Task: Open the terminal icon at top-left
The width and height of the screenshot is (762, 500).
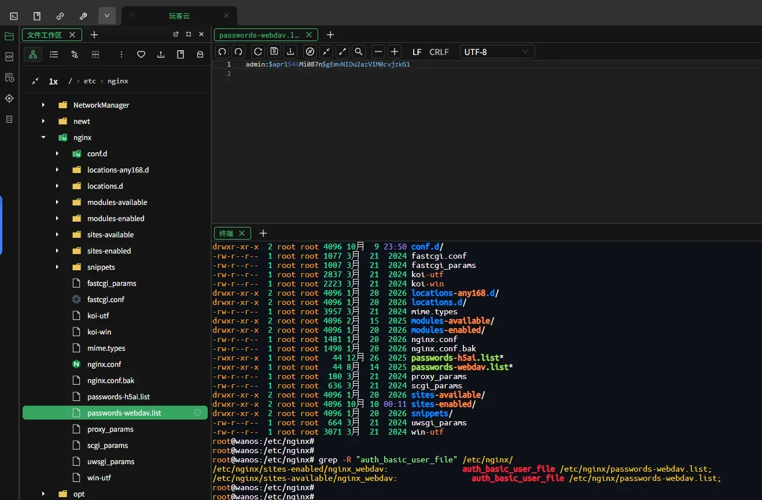Action: 14,16
